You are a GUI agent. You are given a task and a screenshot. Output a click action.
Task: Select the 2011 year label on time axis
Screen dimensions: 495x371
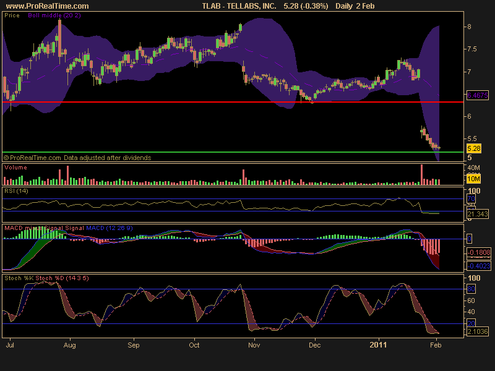378,345
